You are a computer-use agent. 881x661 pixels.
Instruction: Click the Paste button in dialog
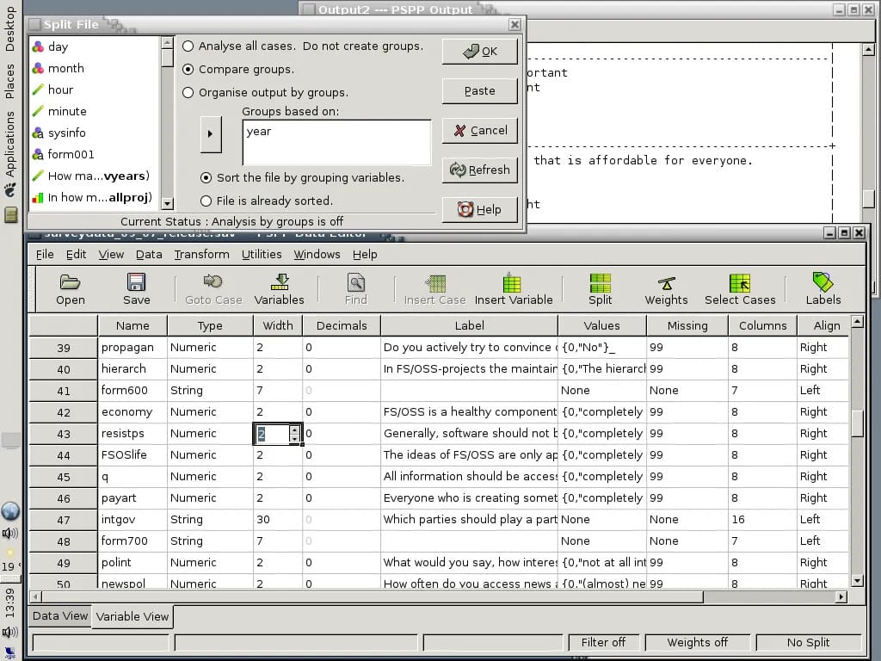click(479, 91)
